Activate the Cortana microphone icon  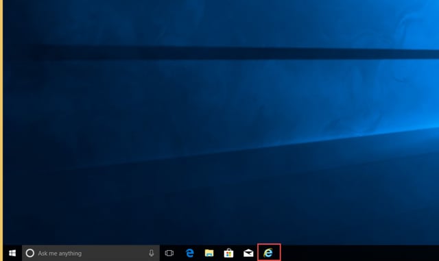pos(151,253)
